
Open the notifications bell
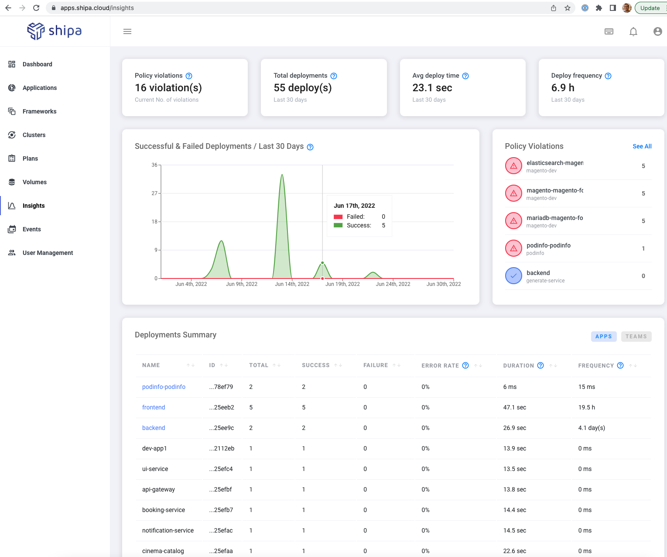point(633,31)
